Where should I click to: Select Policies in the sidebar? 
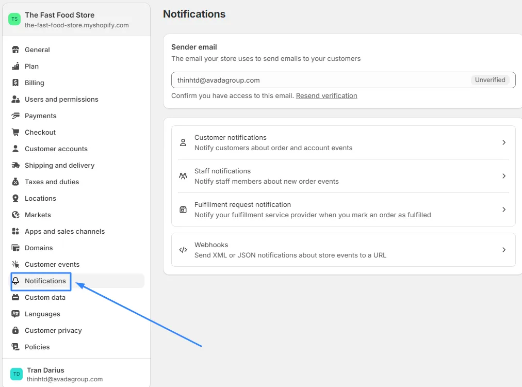[37, 347]
